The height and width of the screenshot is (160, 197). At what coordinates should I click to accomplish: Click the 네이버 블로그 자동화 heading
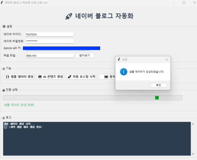pos(104,16)
